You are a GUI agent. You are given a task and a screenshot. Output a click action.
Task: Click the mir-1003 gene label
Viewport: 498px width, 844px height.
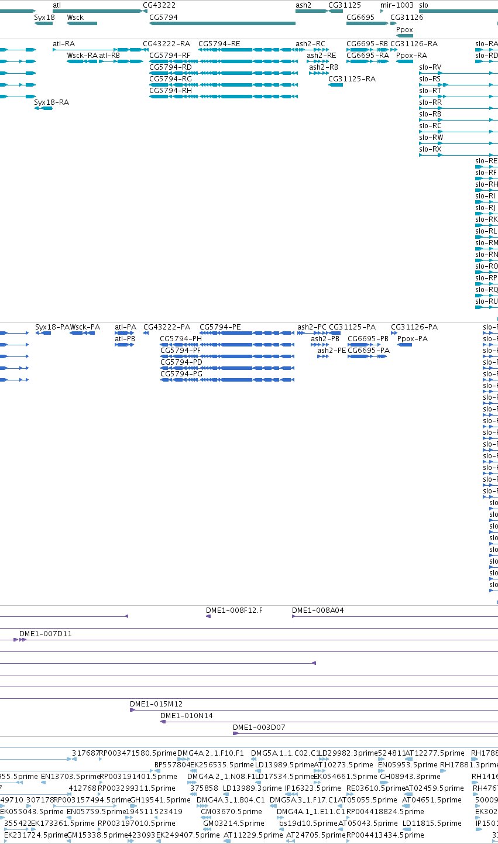coord(397,5)
